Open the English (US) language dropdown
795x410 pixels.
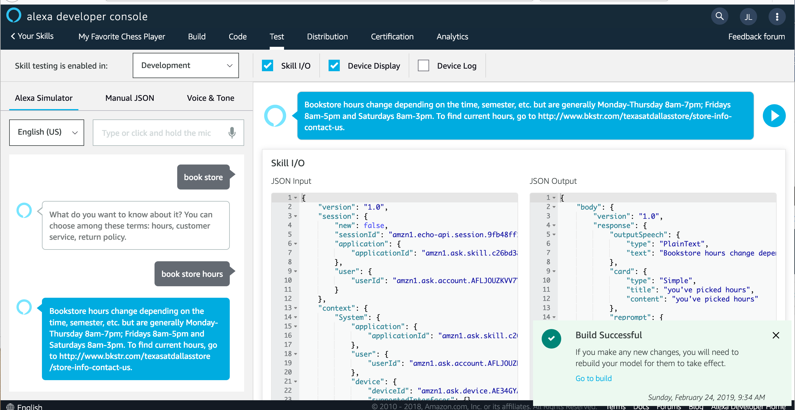(47, 132)
